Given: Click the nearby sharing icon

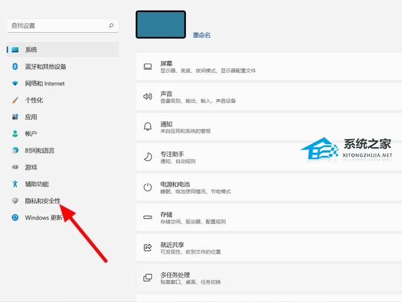Looking at the screenshot, I should coord(148,247).
